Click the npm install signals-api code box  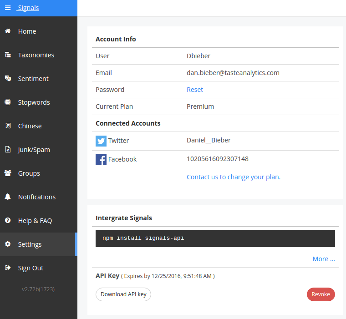coord(215,238)
